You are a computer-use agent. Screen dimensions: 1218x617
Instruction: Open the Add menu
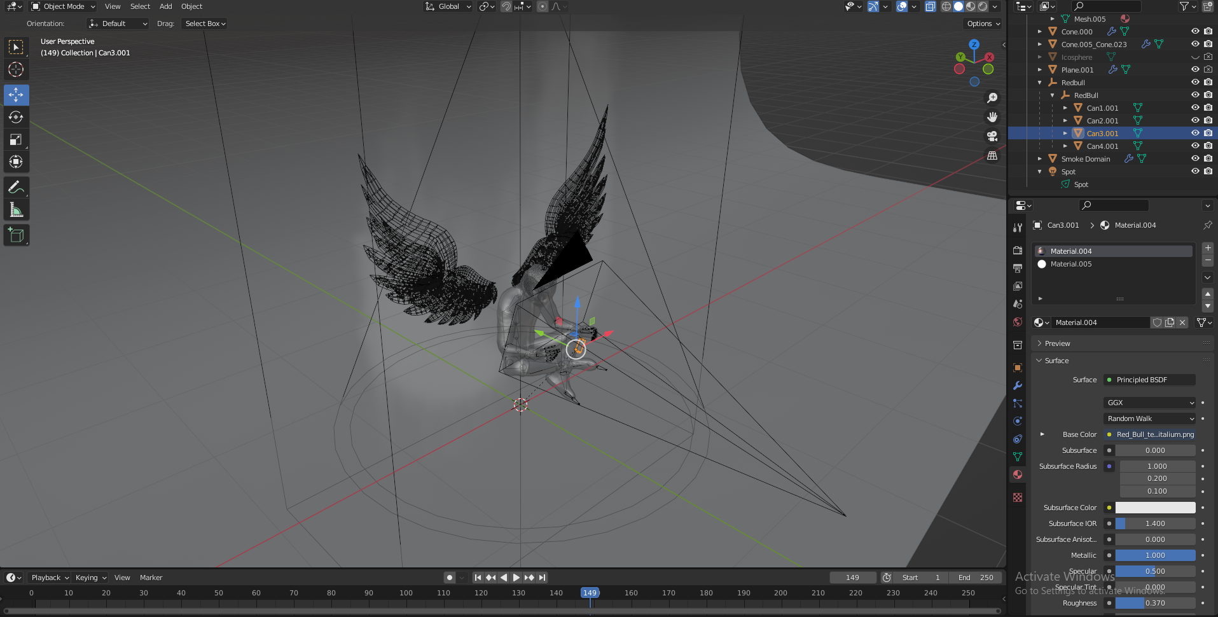[x=165, y=6]
